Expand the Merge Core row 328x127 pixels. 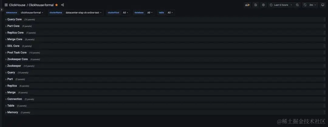click(x=15, y=39)
